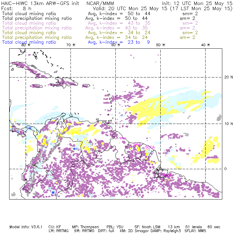Click the 'PBL: YSU' footer entry
This screenshot has height=234, width=234.
coord(115,227)
